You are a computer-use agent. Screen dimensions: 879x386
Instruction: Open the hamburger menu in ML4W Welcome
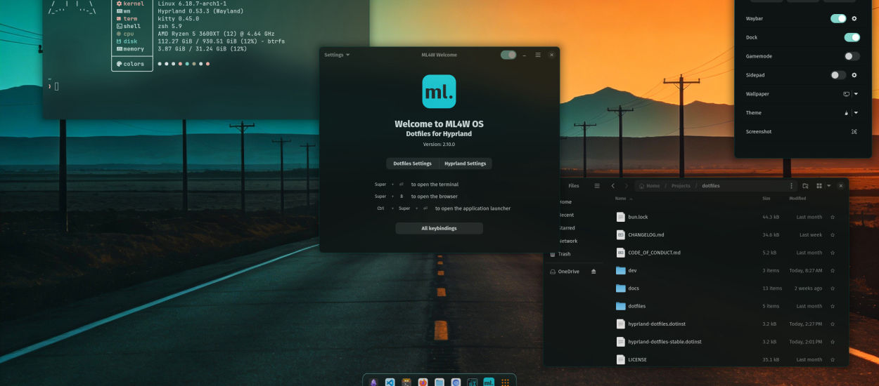538,55
